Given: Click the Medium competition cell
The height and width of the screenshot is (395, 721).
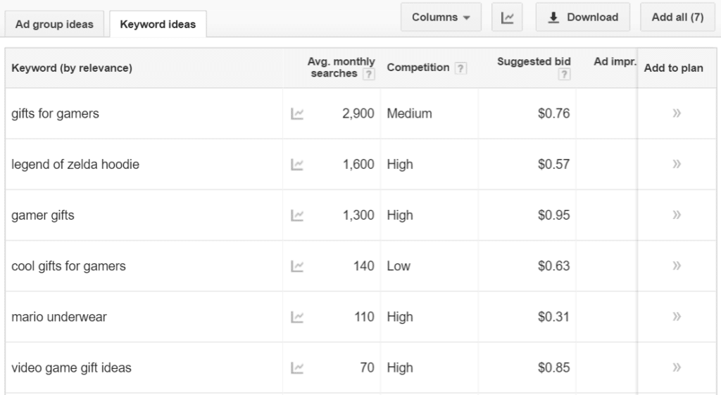Looking at the screenshot, I should [409, 113].
